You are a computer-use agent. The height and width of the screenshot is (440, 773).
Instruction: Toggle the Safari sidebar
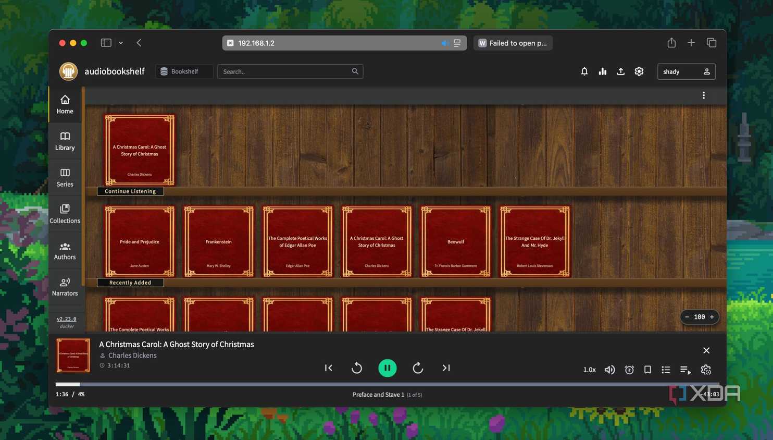tap(106, 43)
